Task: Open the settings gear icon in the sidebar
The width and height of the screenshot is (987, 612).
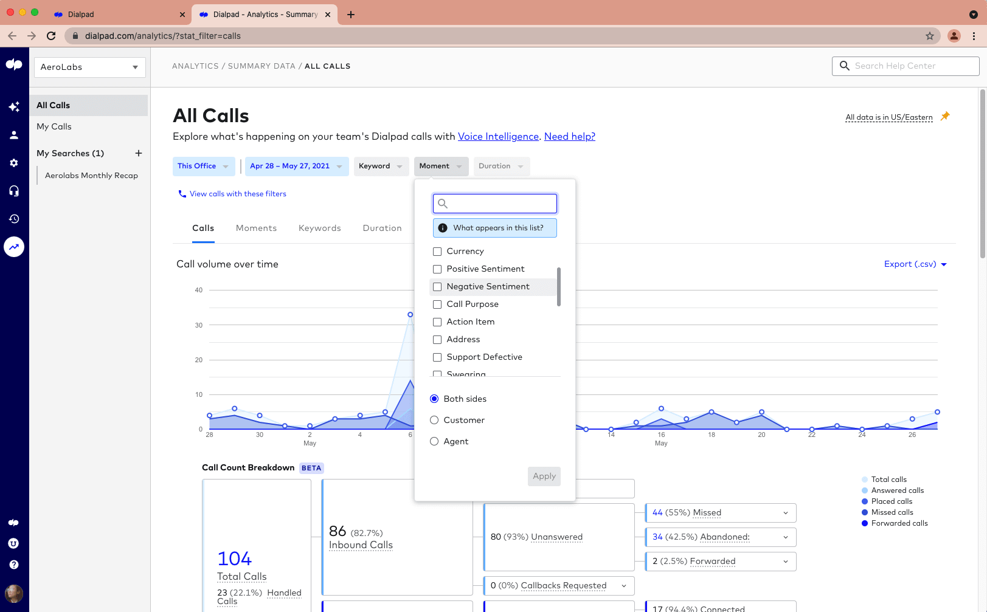Action: [14, 163]
